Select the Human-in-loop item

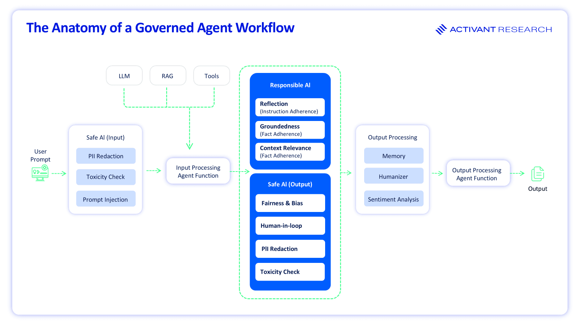click(290, 226)
